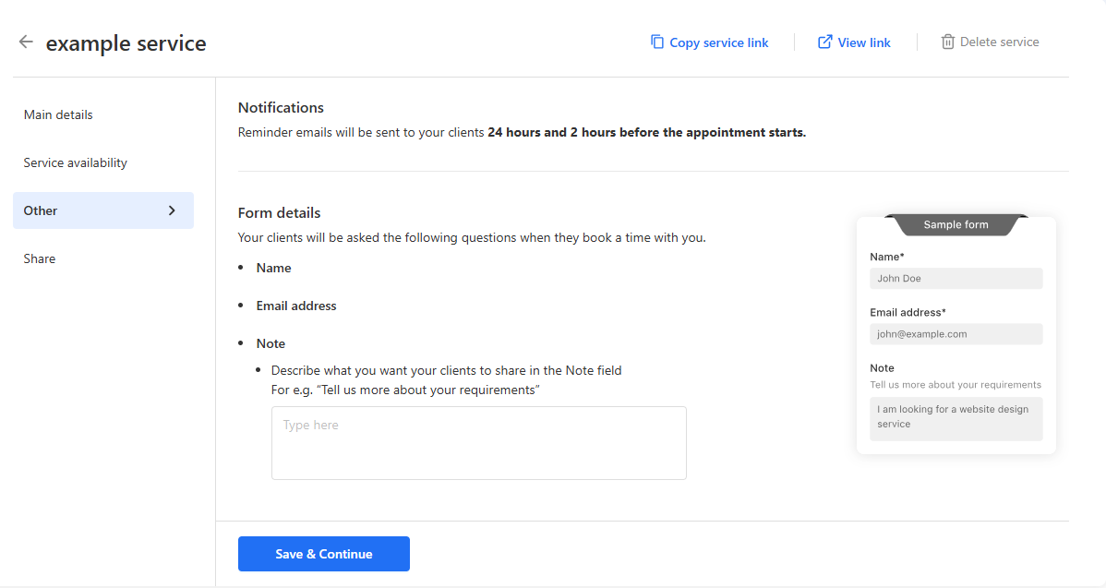Click the Name bullet item

point(273,268)
